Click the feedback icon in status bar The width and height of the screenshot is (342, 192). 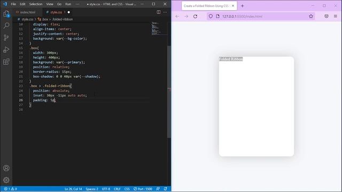(x=158, y=189)
